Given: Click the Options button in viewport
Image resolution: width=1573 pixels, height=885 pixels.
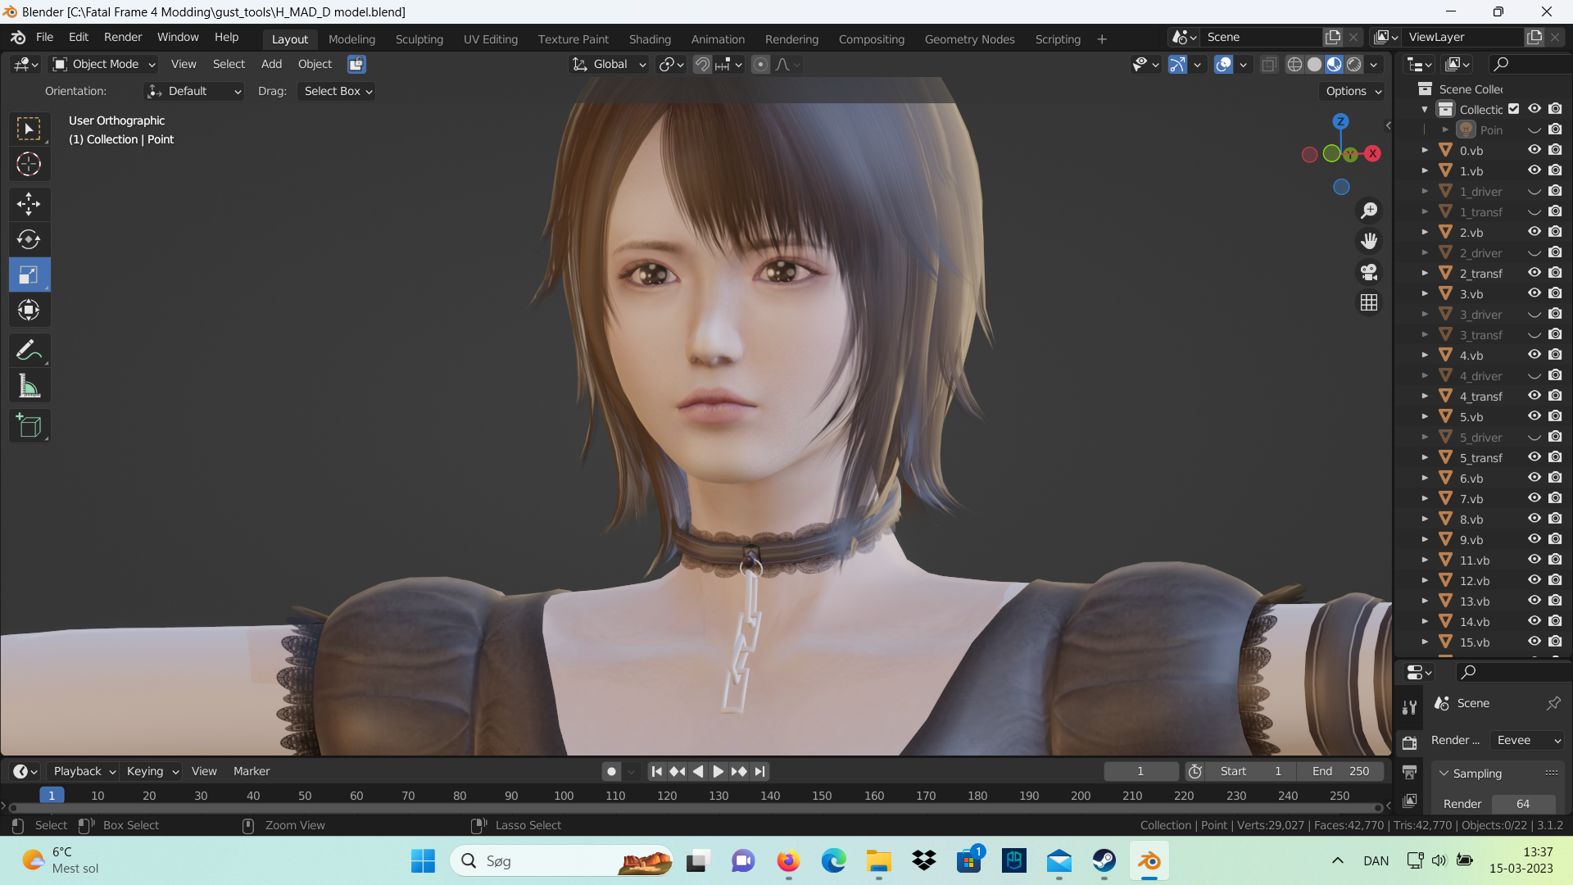Looking at the screenshot, I should click(x=1353, y=91).
